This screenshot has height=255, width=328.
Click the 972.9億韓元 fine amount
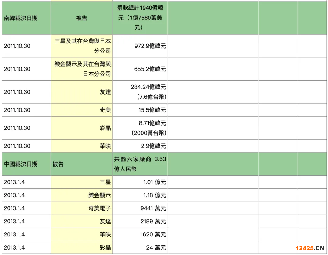tap(150, 46)
